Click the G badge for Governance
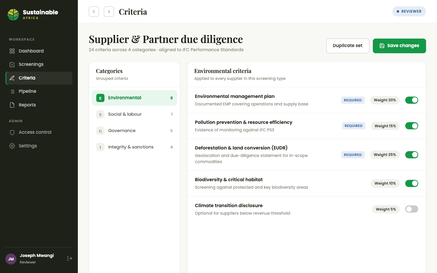The image size is (437, 273). (x=100, y=131)
